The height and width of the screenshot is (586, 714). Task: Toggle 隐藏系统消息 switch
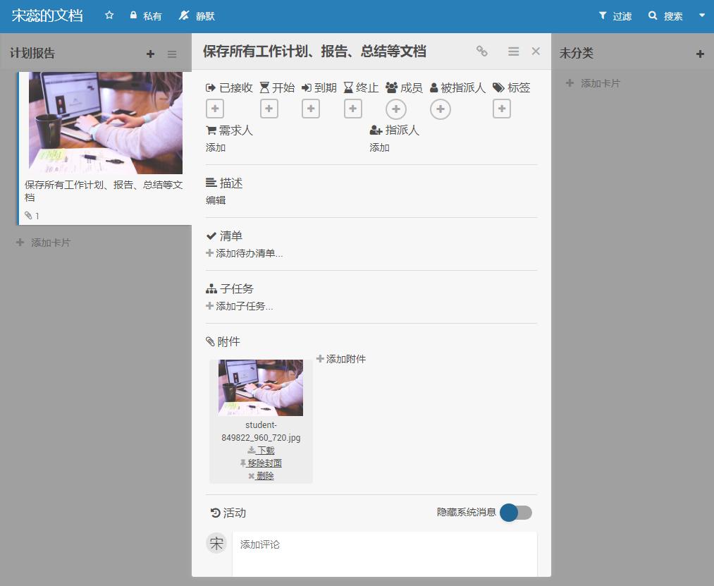click(515, 513)
